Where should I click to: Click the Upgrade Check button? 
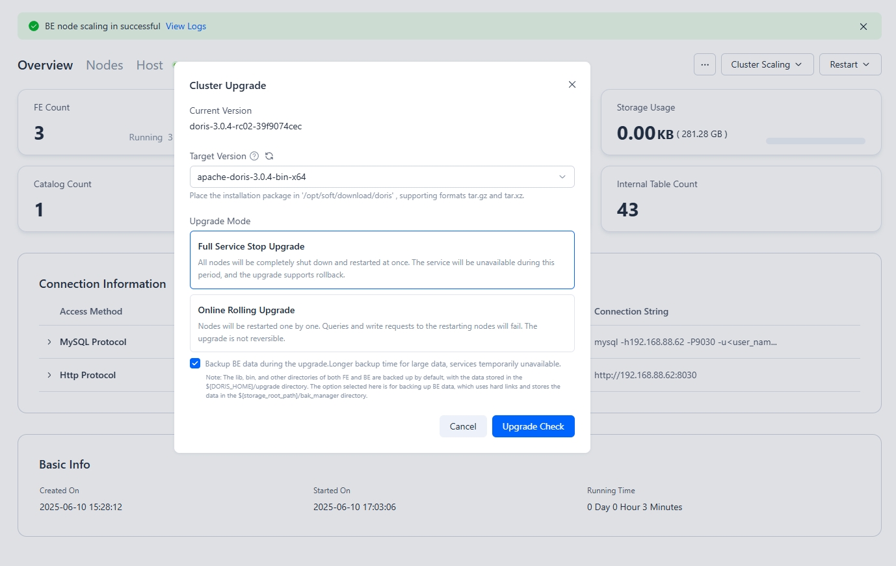coord(533,426)
